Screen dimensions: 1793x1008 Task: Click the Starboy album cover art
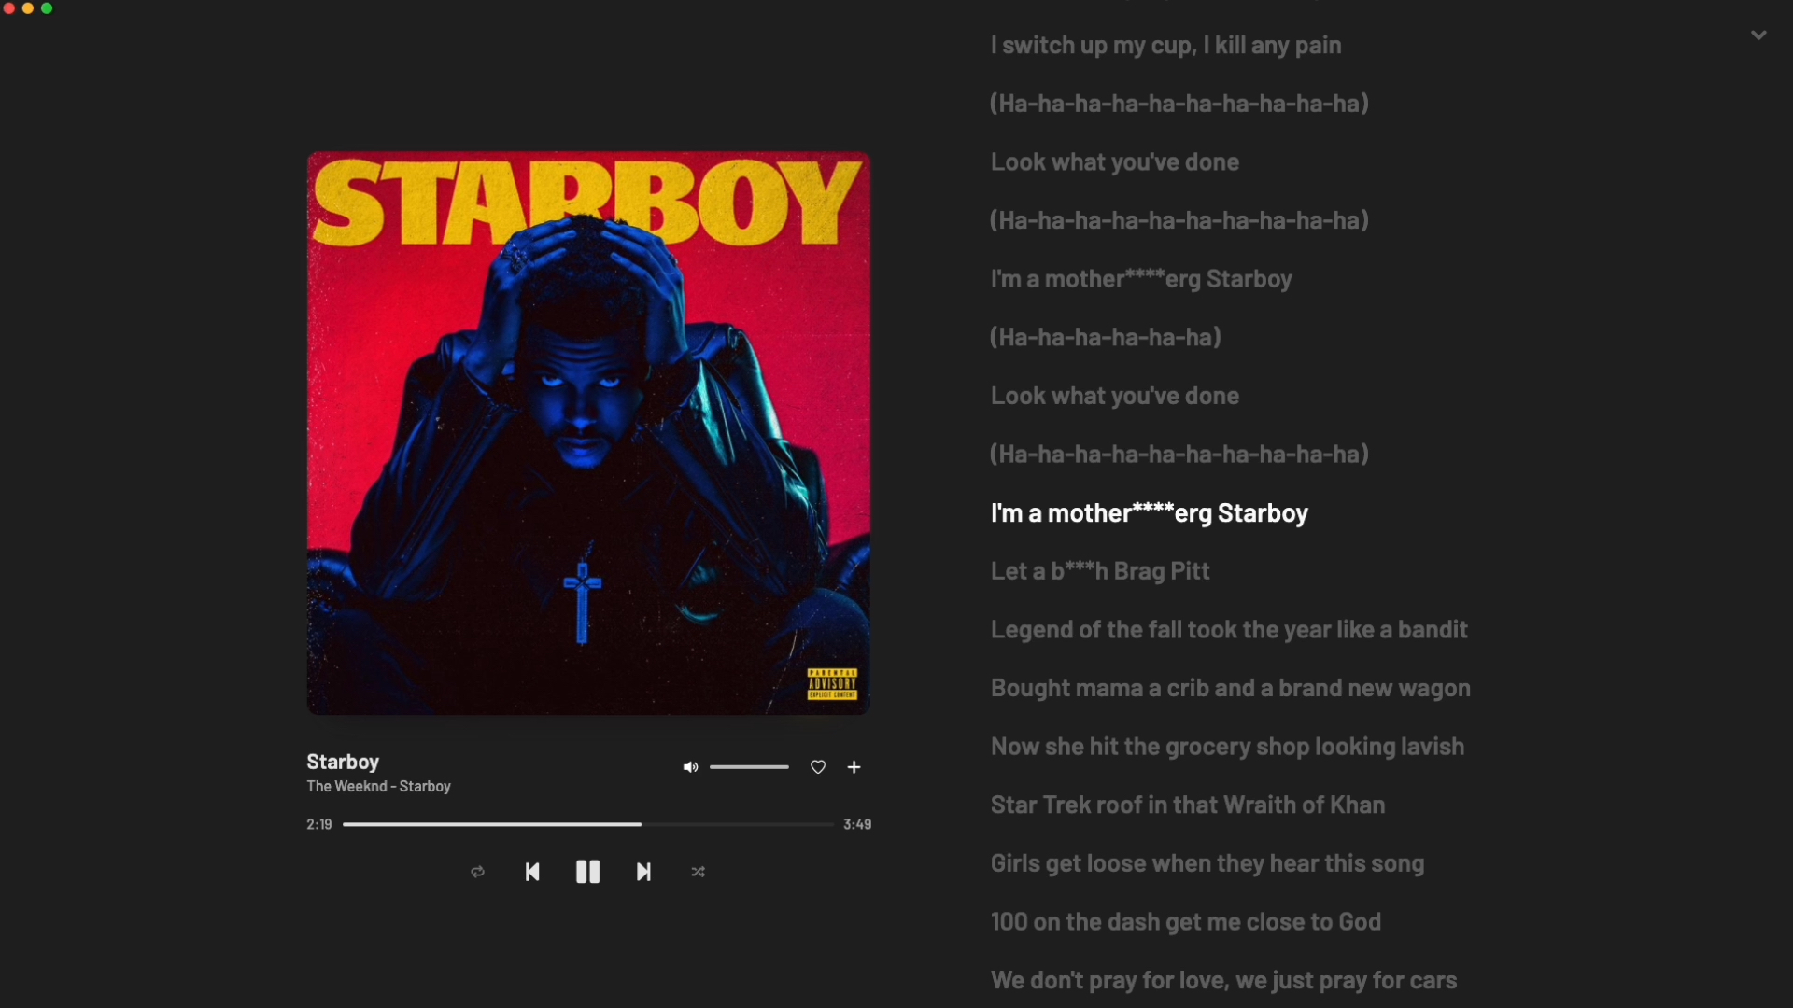(x=588, y=434)
